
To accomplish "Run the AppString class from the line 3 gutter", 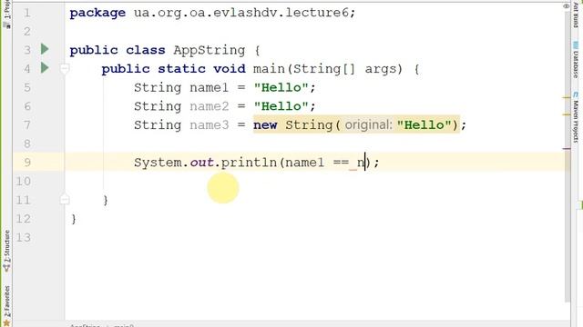I will coord(45,49).
